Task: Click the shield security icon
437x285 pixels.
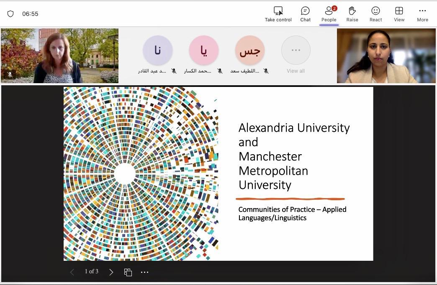Action: 11,14
